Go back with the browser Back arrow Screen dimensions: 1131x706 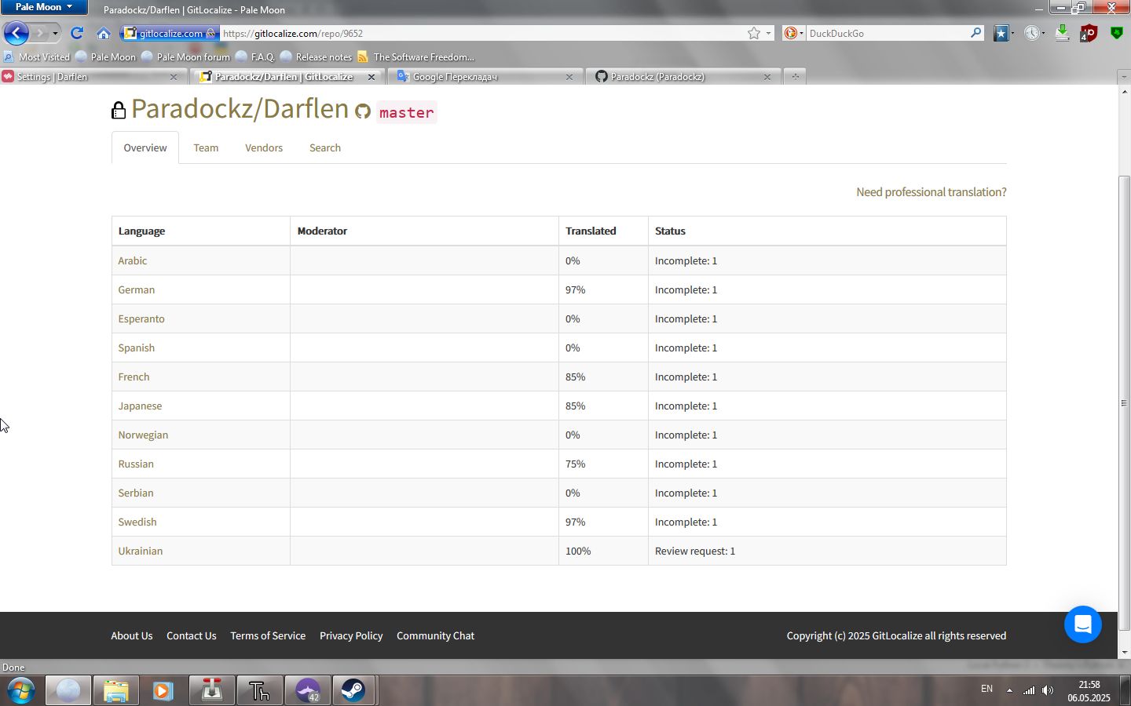pos(16,33)
